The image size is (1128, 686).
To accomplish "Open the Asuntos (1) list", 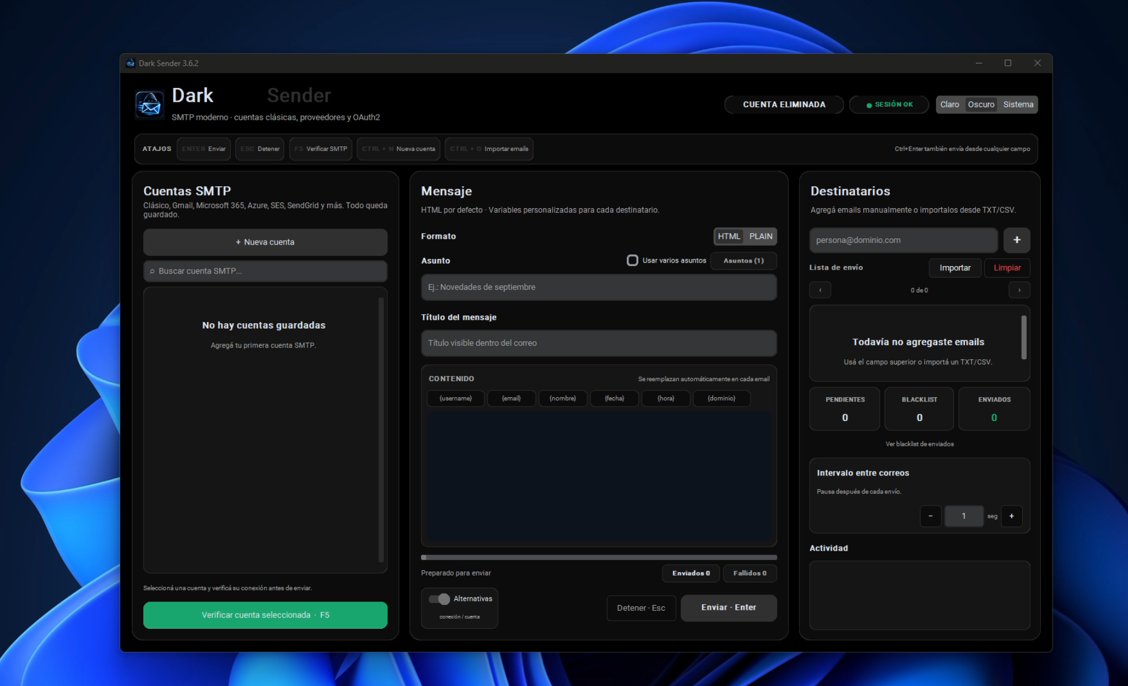I will [744, 260].
